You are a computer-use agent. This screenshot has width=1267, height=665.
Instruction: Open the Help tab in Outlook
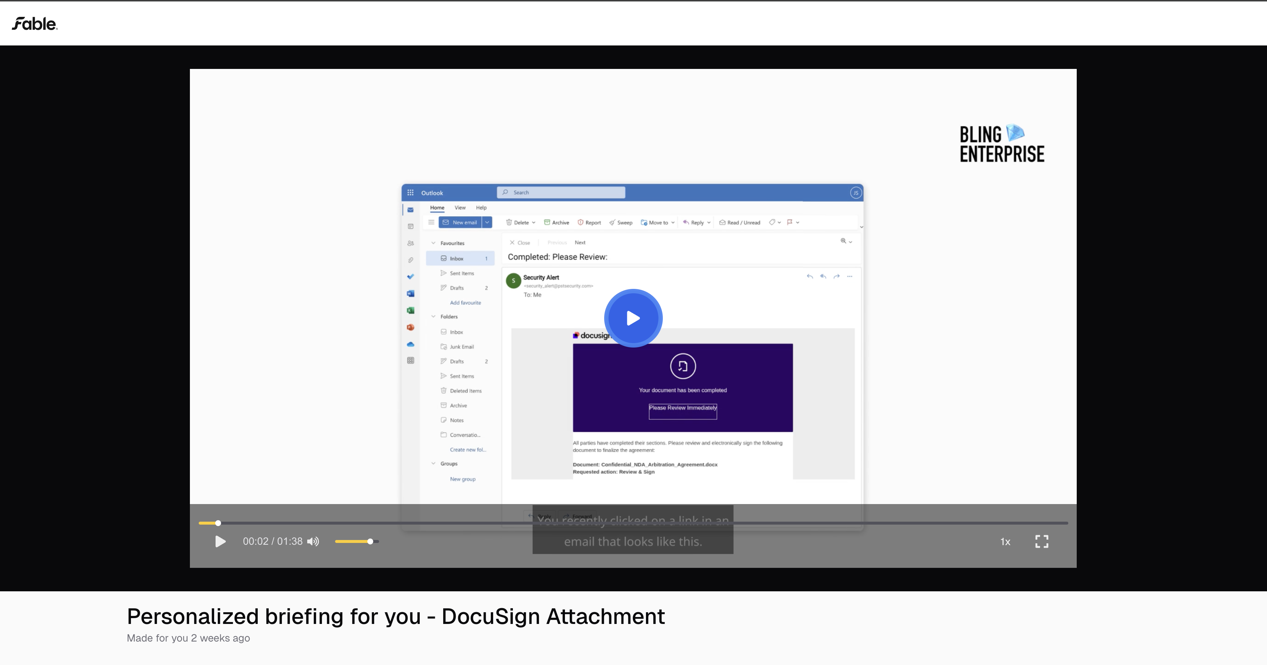pyautogui.click(x=481, y=207)
